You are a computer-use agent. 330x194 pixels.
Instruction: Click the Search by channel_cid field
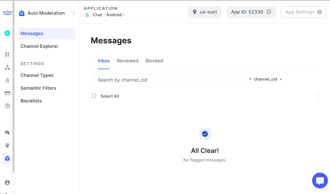[168, 80]
